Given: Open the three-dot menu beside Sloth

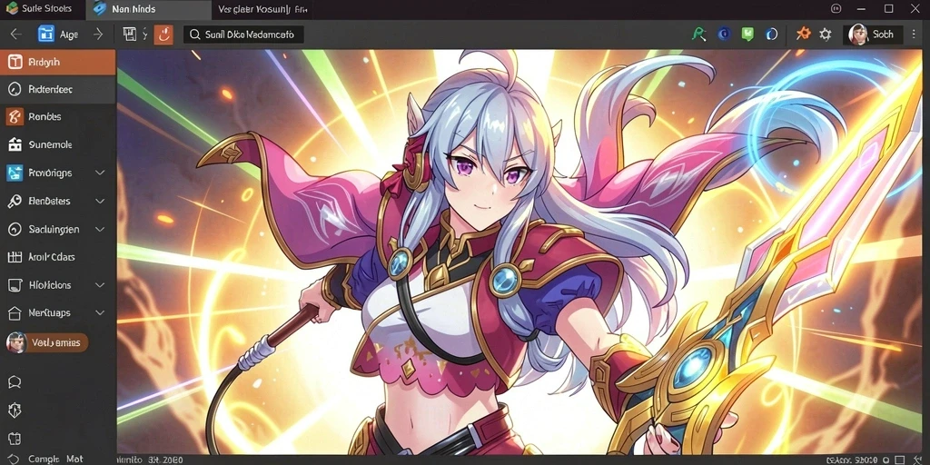Looking at the screenshot, I should point(915,35).
